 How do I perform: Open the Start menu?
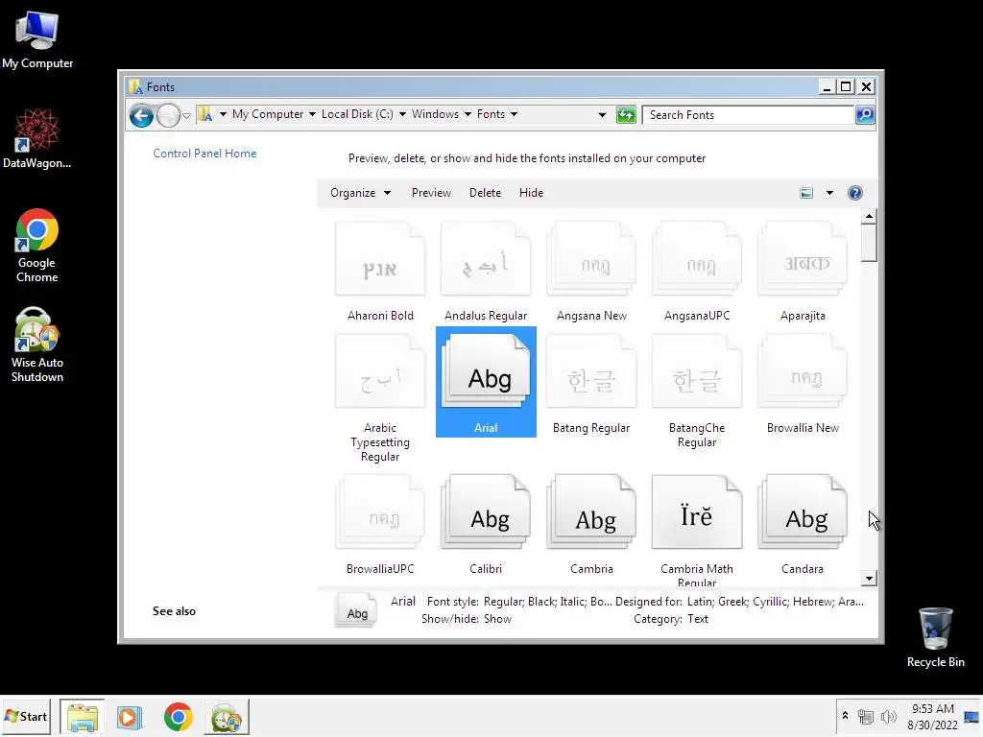click(26, 716)
